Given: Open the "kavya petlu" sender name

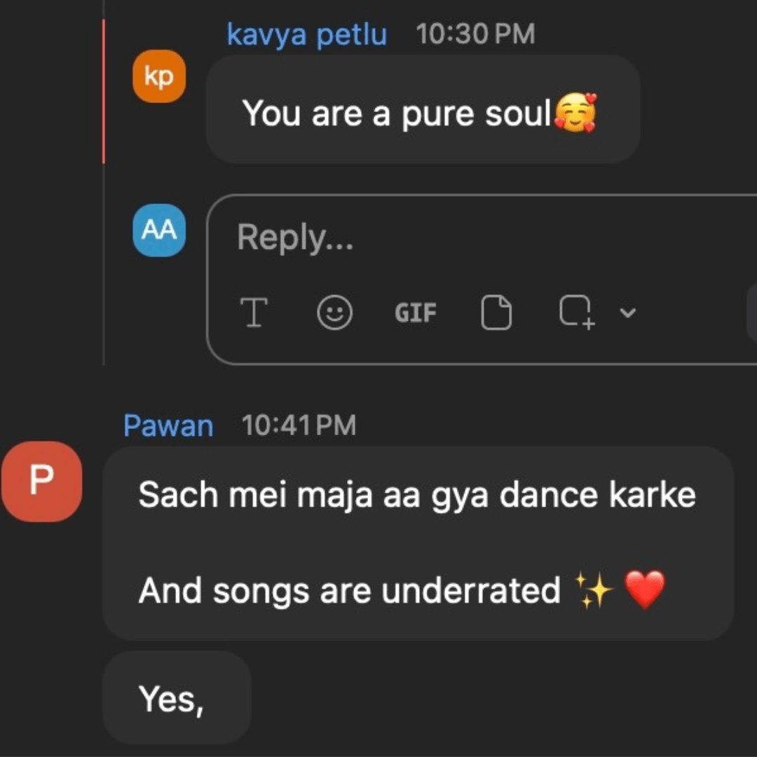Looking at the screenshot, I should point(306,34).
